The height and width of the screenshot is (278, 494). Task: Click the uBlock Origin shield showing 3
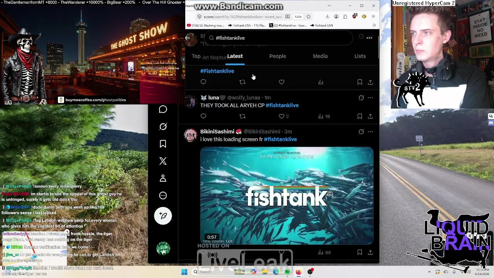tap(354, 17)
